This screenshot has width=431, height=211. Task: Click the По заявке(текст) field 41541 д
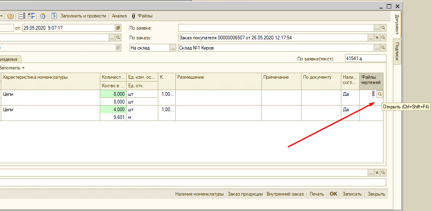(365, 58)
